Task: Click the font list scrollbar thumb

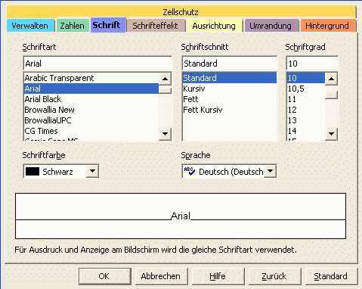Action: pyautogui.click(x=166, y=90)
